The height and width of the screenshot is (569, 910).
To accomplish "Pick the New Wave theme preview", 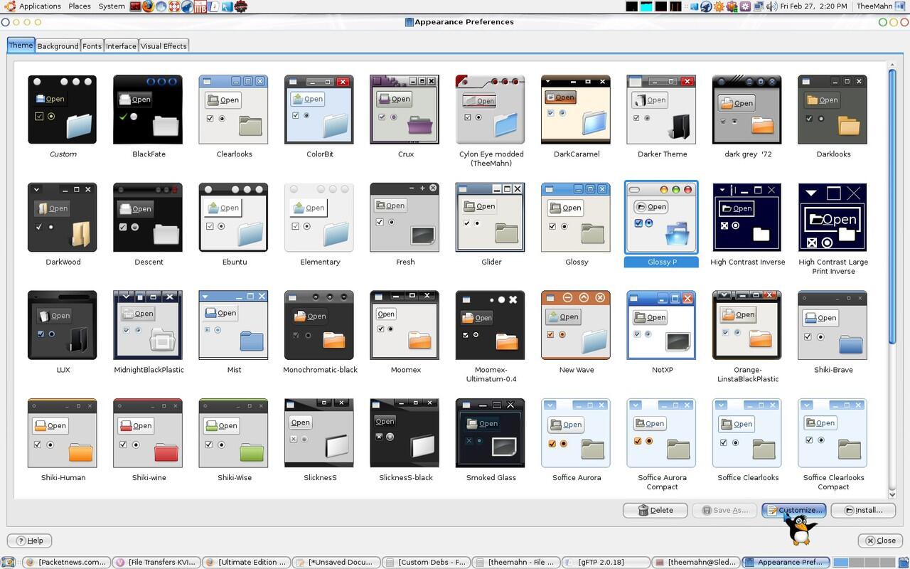I will (x=576, y=325).
